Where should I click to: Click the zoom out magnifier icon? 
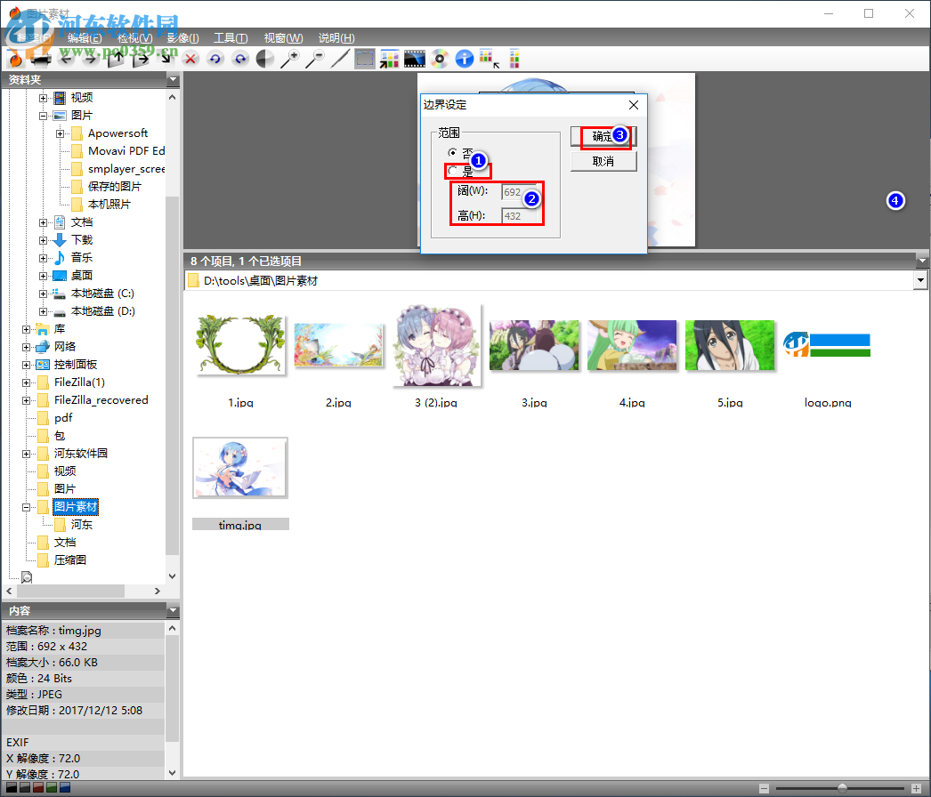(x=315, y=59)
